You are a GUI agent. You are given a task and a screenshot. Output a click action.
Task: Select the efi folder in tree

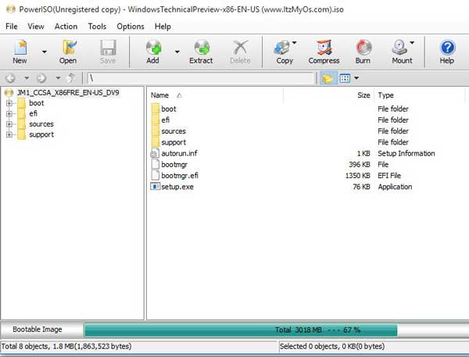[33, 113]
